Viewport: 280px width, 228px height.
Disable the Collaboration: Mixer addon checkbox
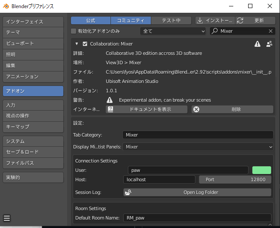click(85, 44)
